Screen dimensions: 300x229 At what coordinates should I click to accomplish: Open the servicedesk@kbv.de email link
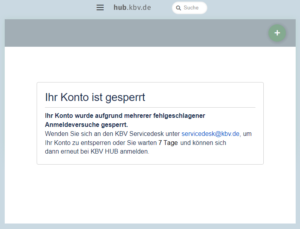(211, 134)
